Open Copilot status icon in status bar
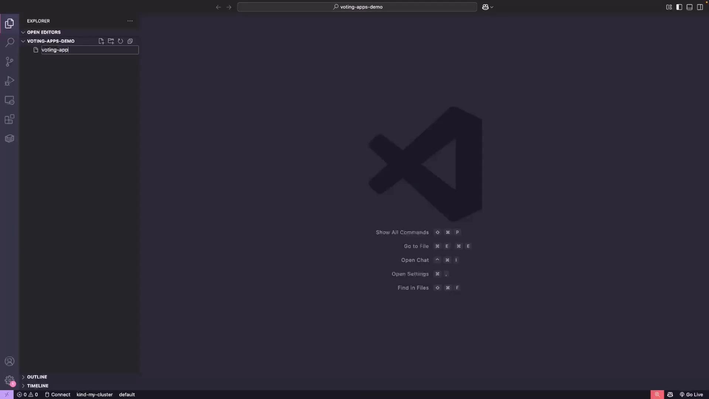 [x=670, y=395]
